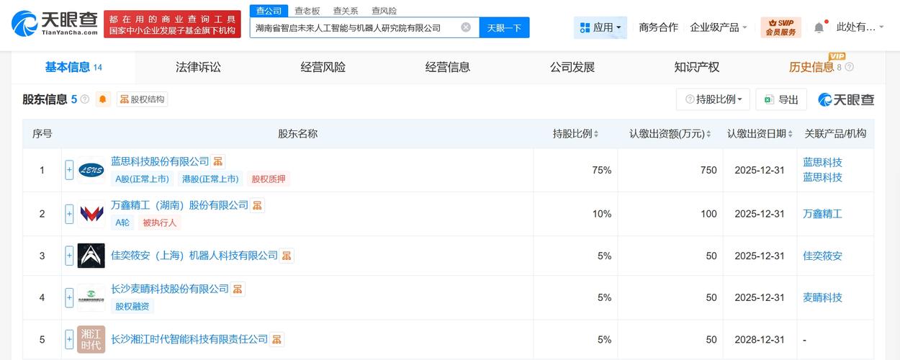This screenshot has width=900, height=360.
Task: Open equity structure icon beside 万鑫精工
Action: click(258, 205)
